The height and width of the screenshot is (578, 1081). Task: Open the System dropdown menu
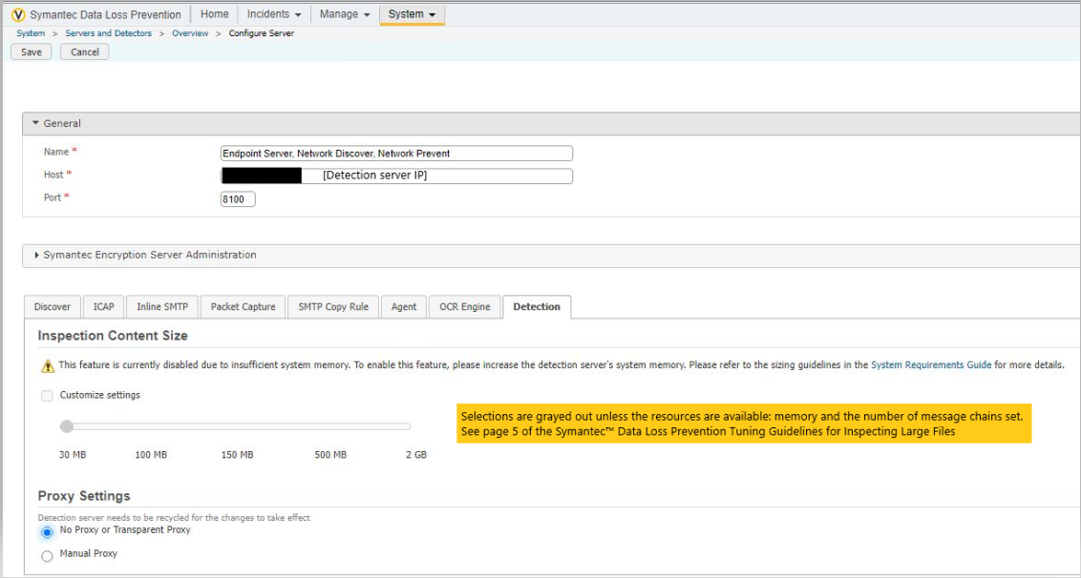coord(412,14)
